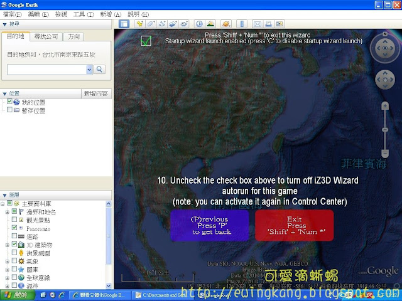402x301 pixels.
Task: Click the north-up 'N' compass marker
Action: tap(385, 34)
